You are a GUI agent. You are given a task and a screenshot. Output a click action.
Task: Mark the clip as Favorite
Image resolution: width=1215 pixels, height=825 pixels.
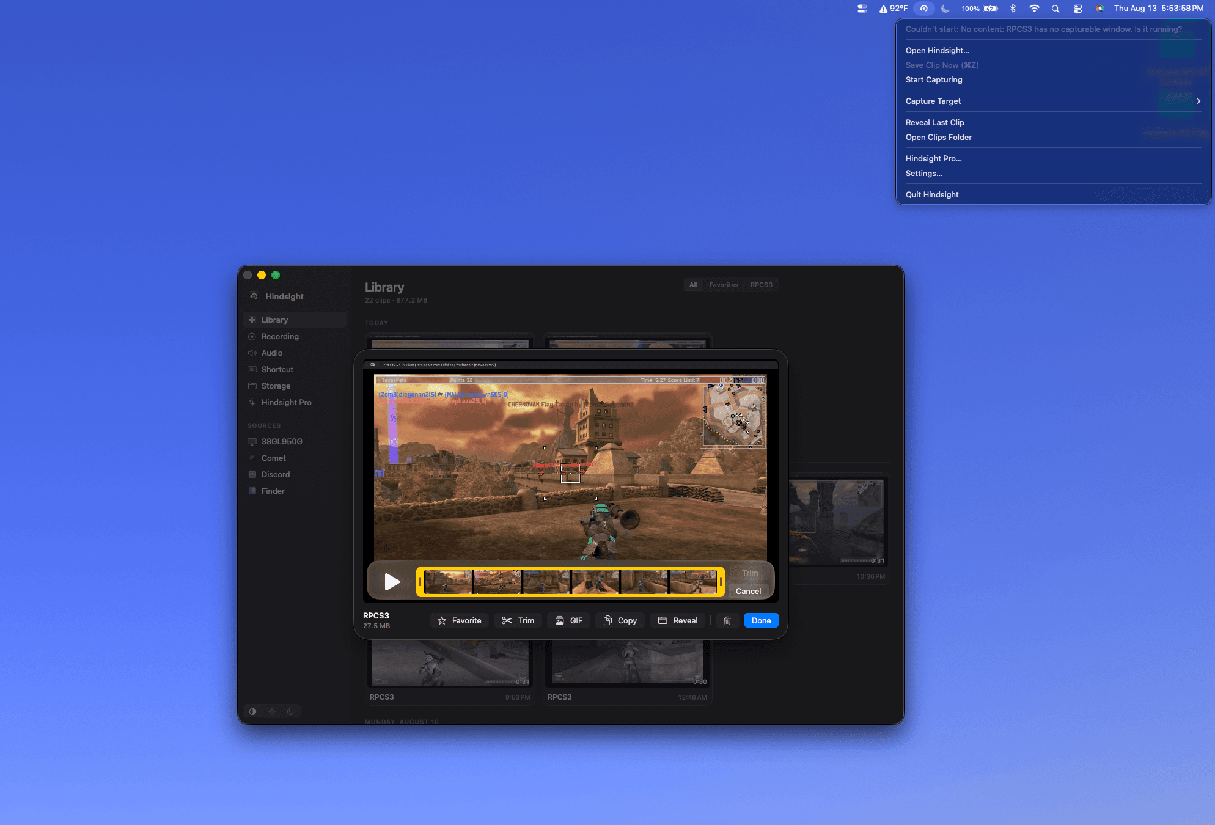(460, 620)
